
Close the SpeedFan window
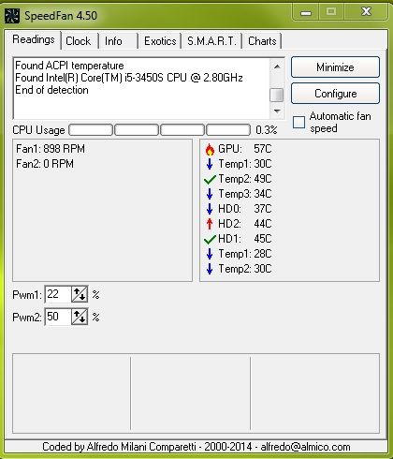pyautogui.click(x=366, y=12)
